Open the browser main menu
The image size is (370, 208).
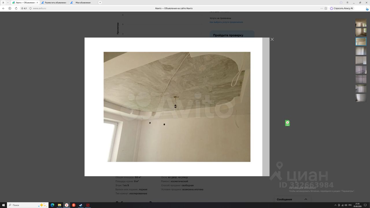(x=347, y=3)
